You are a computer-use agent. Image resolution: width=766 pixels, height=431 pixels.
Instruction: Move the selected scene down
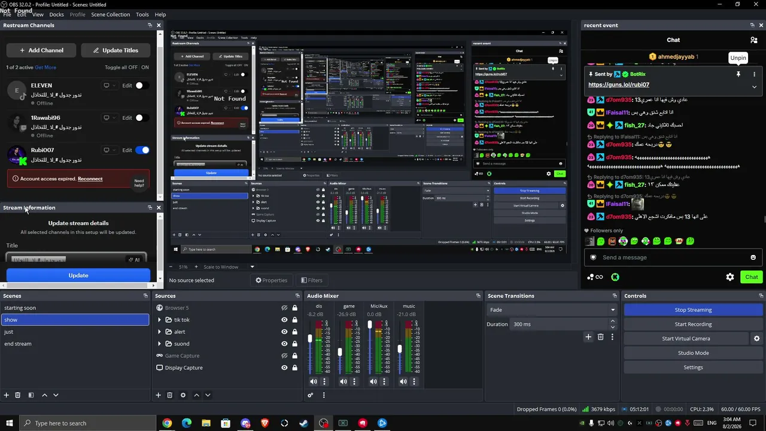point(56,395)
